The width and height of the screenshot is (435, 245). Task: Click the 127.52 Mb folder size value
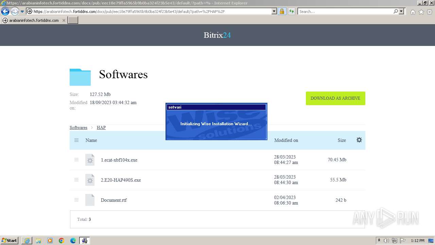[100, 94]
